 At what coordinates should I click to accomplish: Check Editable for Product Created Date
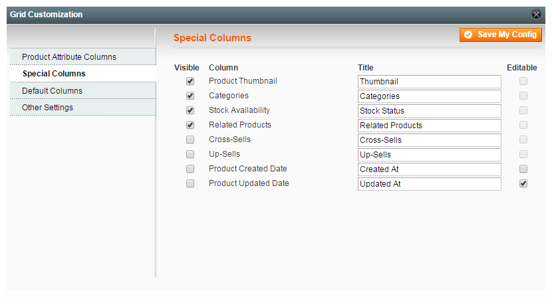click(523, 169)
